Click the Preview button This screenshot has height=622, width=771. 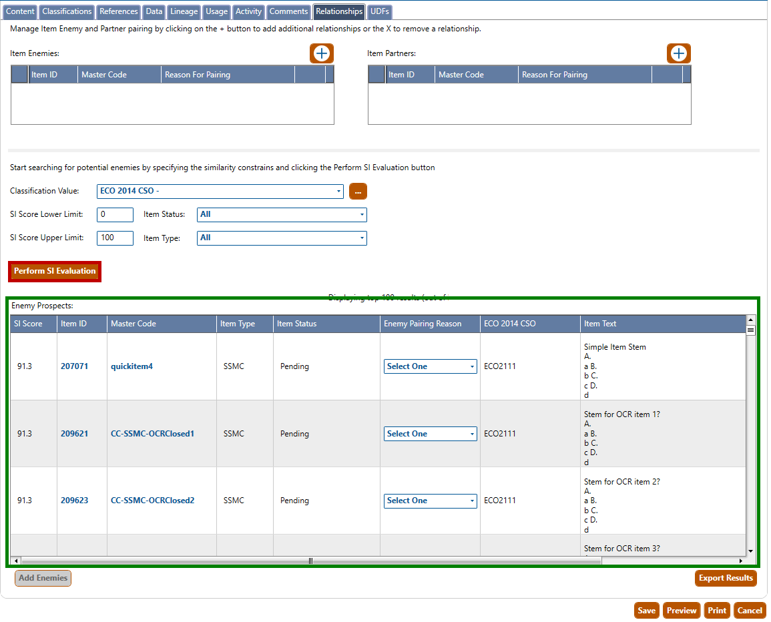[682, 610]
